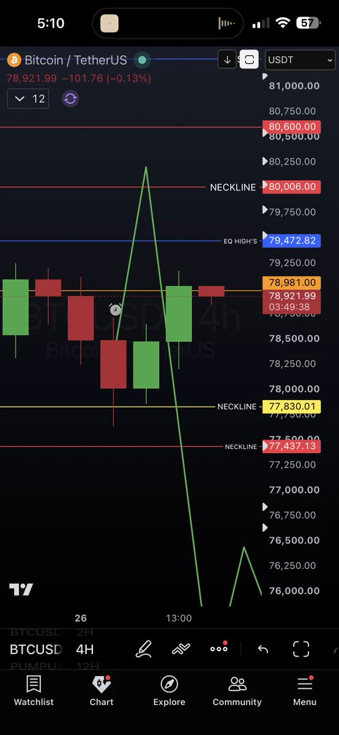Select the EQ HIGH'S 79,472.82 blue label

pos(291,241)
